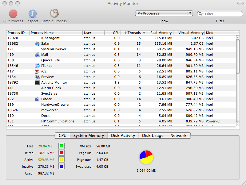Switch to the Disk Activity tab
The height and width of the screenshot is (185, 246).
pyautogui.click(x=123, y=135)
